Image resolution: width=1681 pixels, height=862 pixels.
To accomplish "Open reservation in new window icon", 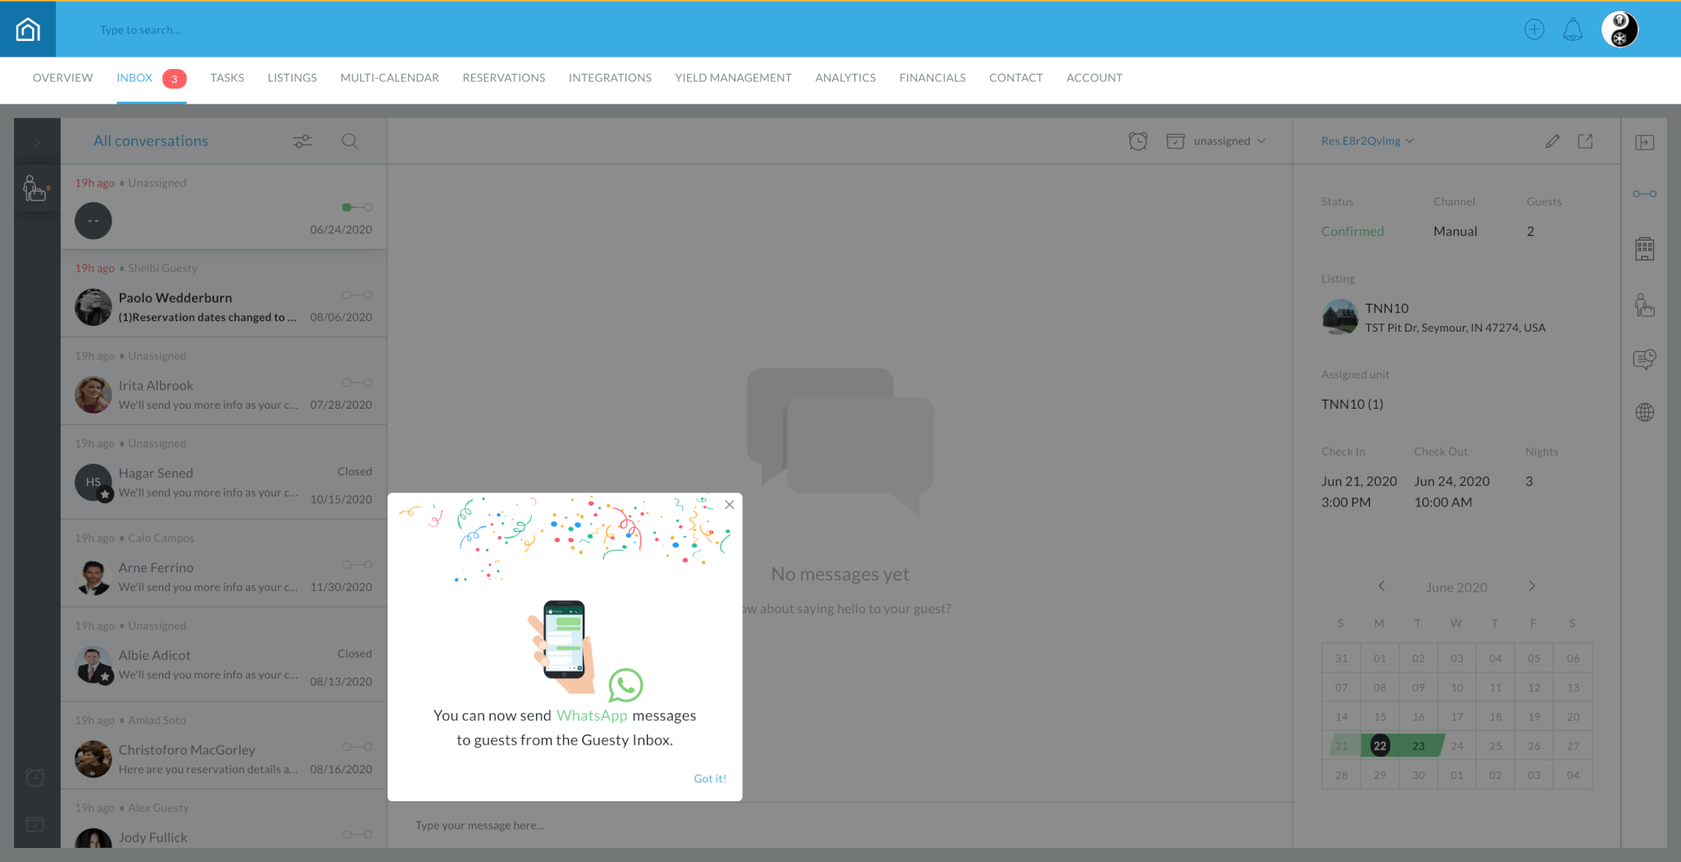I will coord(1586,141).
